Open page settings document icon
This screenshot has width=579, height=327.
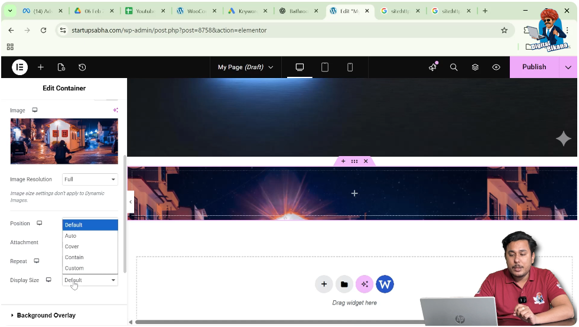point(61,67)
